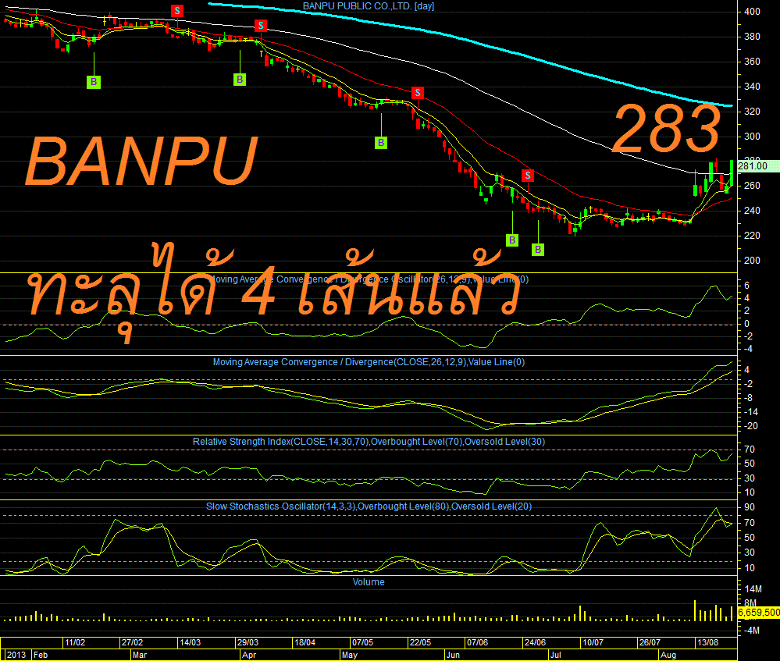Click the last S sell marker in June
780x661 pixels.
[x=528, y=175]
